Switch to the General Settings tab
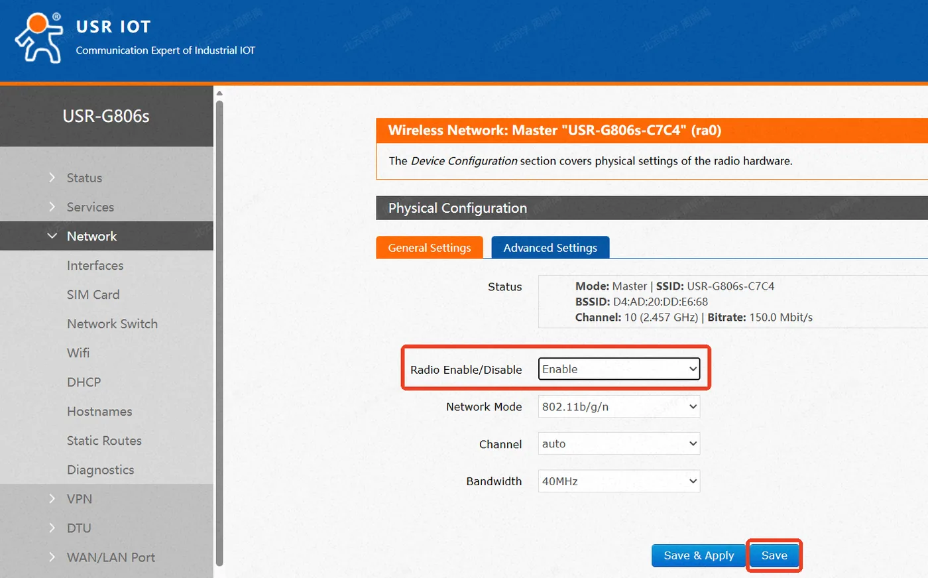Viewport: 928px width, 578px height. [x=430, y=247]
